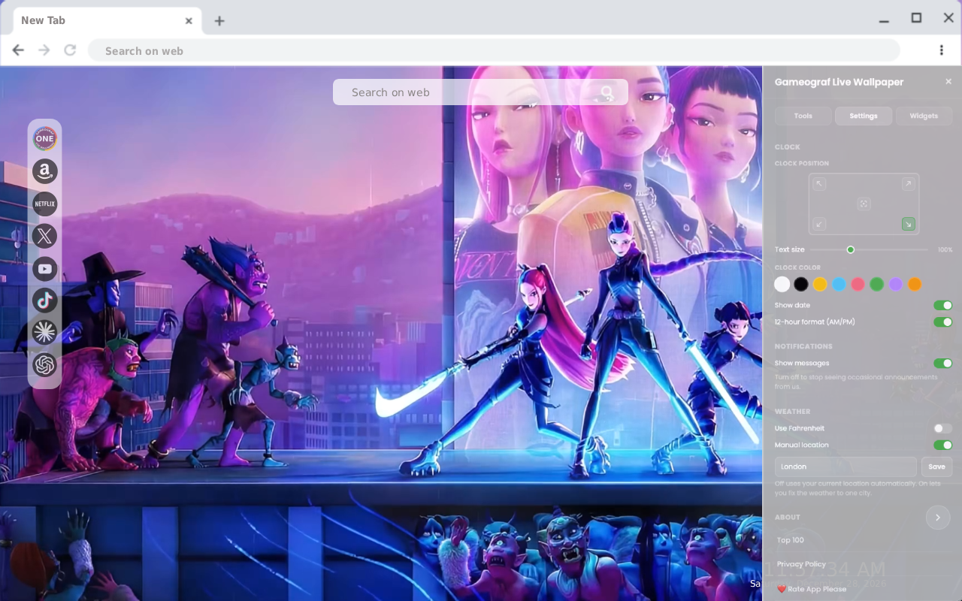Select bottom-right clock position
Viewport: 962px width, 601px height.
(908, 224)
